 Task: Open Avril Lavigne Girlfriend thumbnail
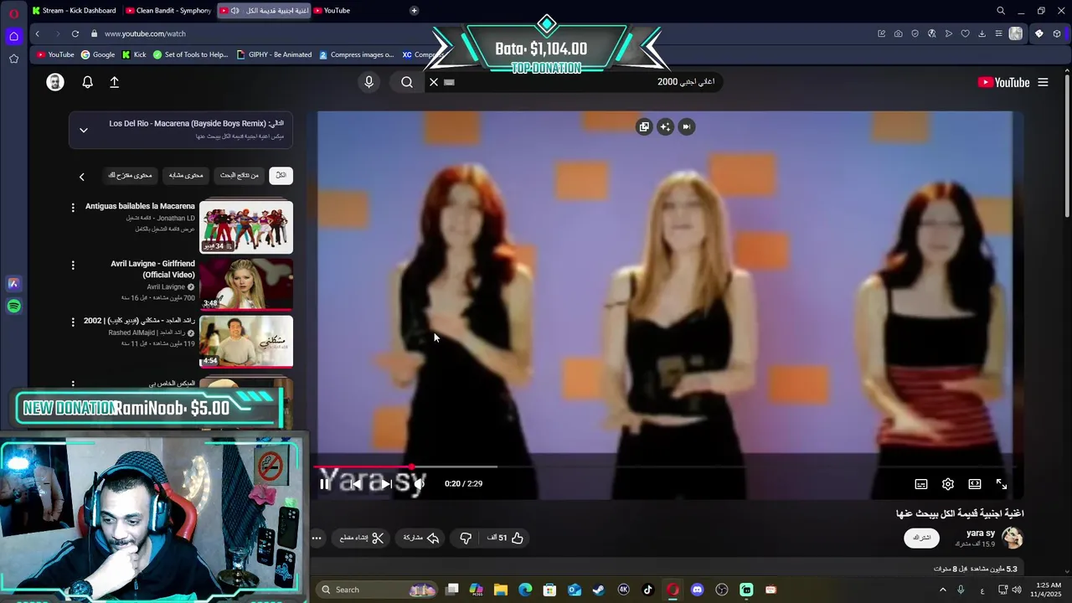click(246, 284)
